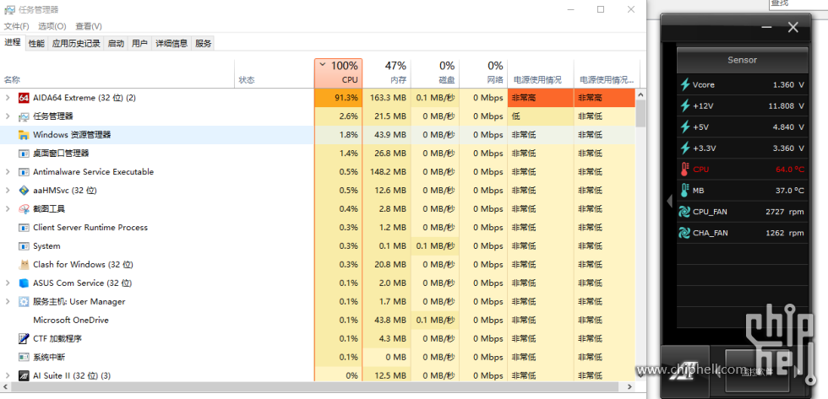The image size is (828, 399).
Task: Switch to the 详细信息 tab
Action: (172, 44)
